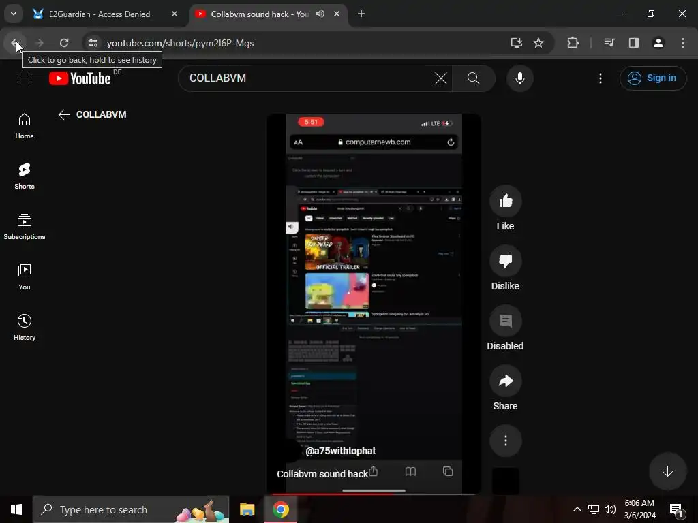Bookmark this tab with the star
The width and height of the screenshot is (698, 523).
coord(538,43)
